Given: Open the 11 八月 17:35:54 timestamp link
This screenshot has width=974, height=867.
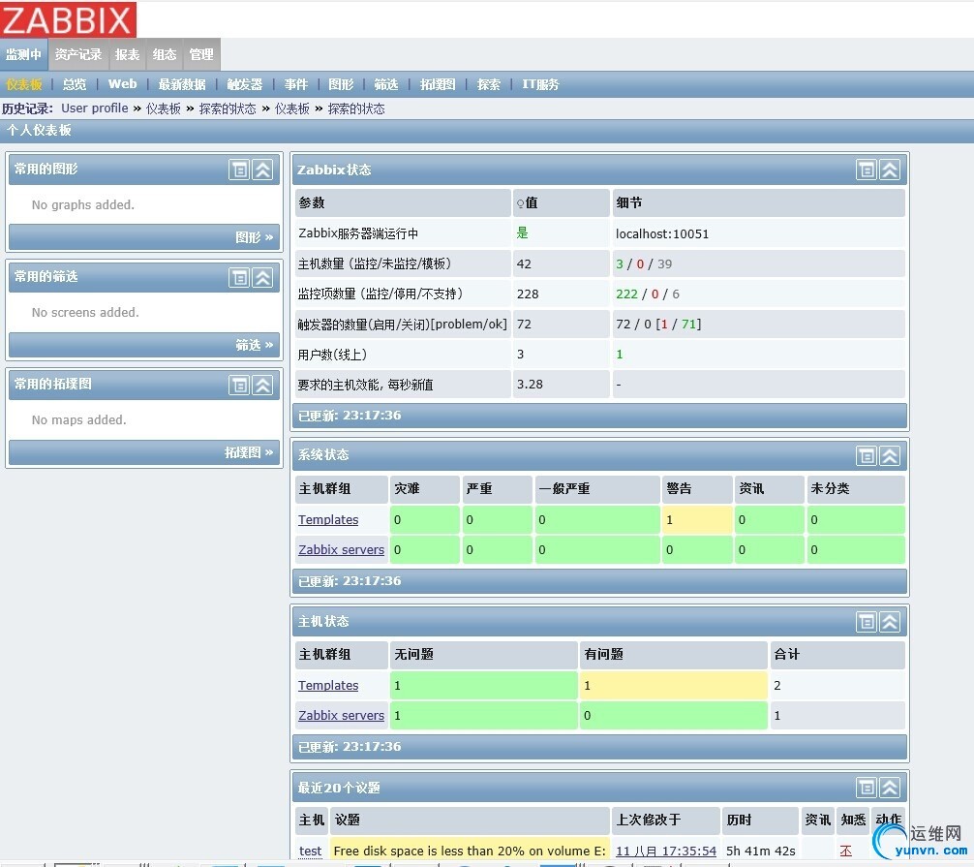Looking at the screenshot, I should [666, 851].
